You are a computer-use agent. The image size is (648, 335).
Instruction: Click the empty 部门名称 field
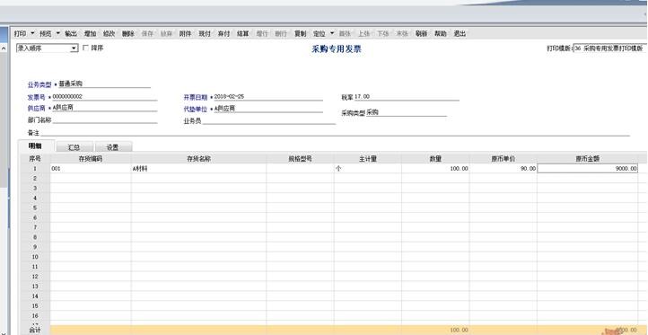[x=105, y=120]
